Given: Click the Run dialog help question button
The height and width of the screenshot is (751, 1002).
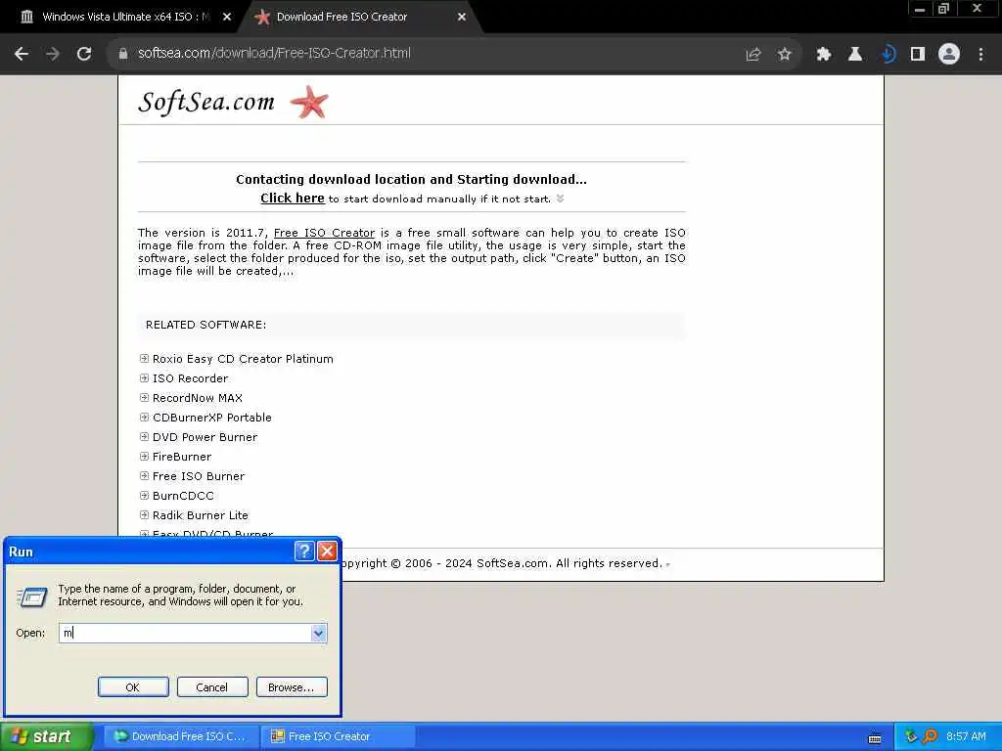Looking at the screenshot, I should pyautogui.click(x=304, y=552).
